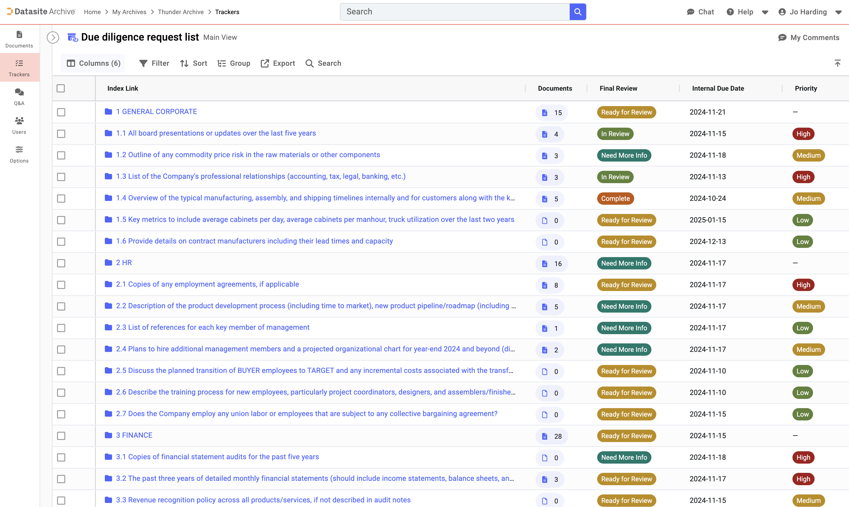849x507 pixels.
Task: Open the Users sidebar section
Action: (19, 125)
